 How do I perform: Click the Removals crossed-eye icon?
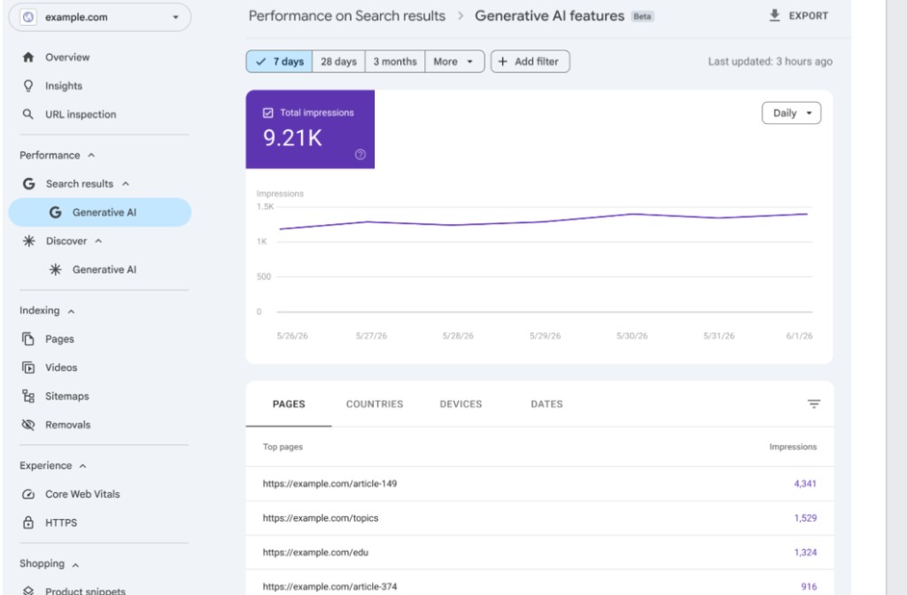(27, 425)
